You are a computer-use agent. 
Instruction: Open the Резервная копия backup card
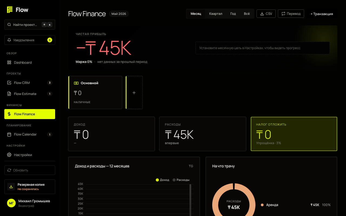pos(30,187)
